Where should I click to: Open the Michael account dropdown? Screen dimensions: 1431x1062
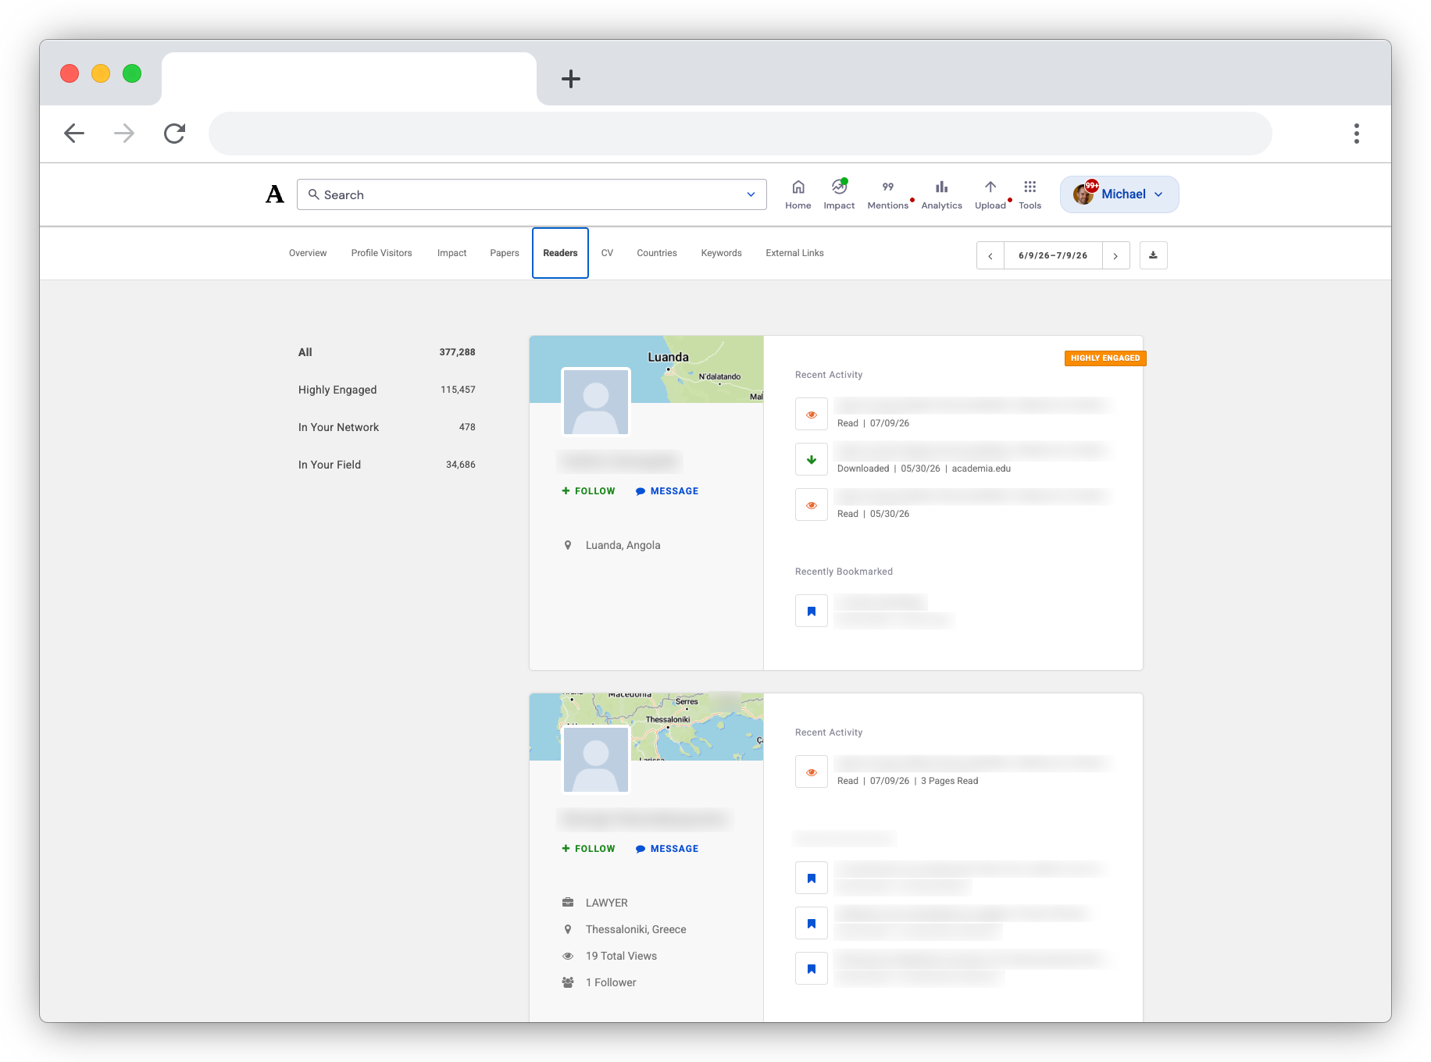tap(1119, 194)
